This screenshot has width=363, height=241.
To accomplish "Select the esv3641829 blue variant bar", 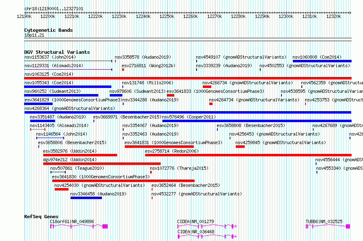I will point(38,104).
